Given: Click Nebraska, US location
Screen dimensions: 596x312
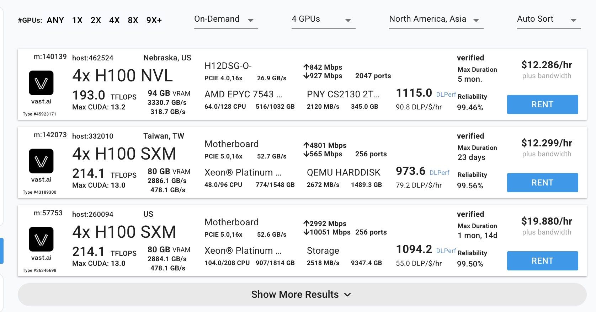Looking at the screenshot, I should (x=167, y=58).
